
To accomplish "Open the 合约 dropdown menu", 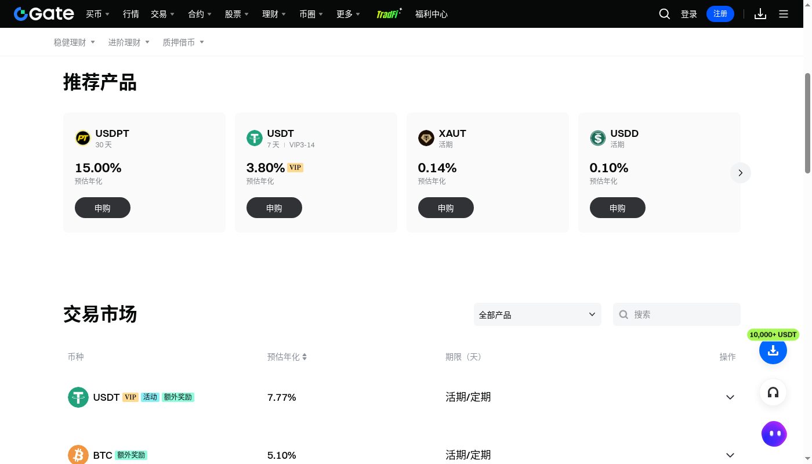I will coord(200,14).
